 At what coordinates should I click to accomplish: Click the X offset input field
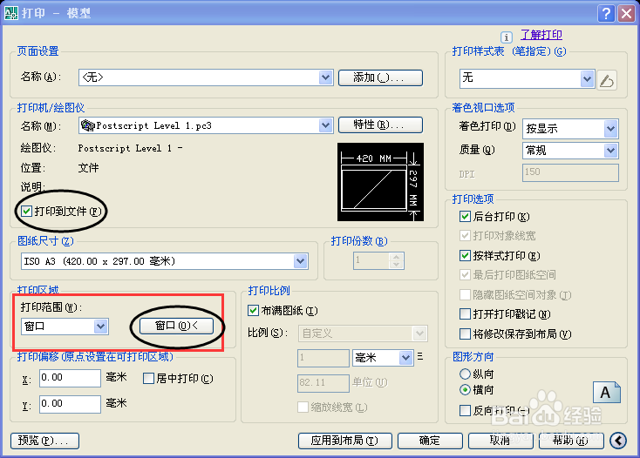(x=70, y=378)
